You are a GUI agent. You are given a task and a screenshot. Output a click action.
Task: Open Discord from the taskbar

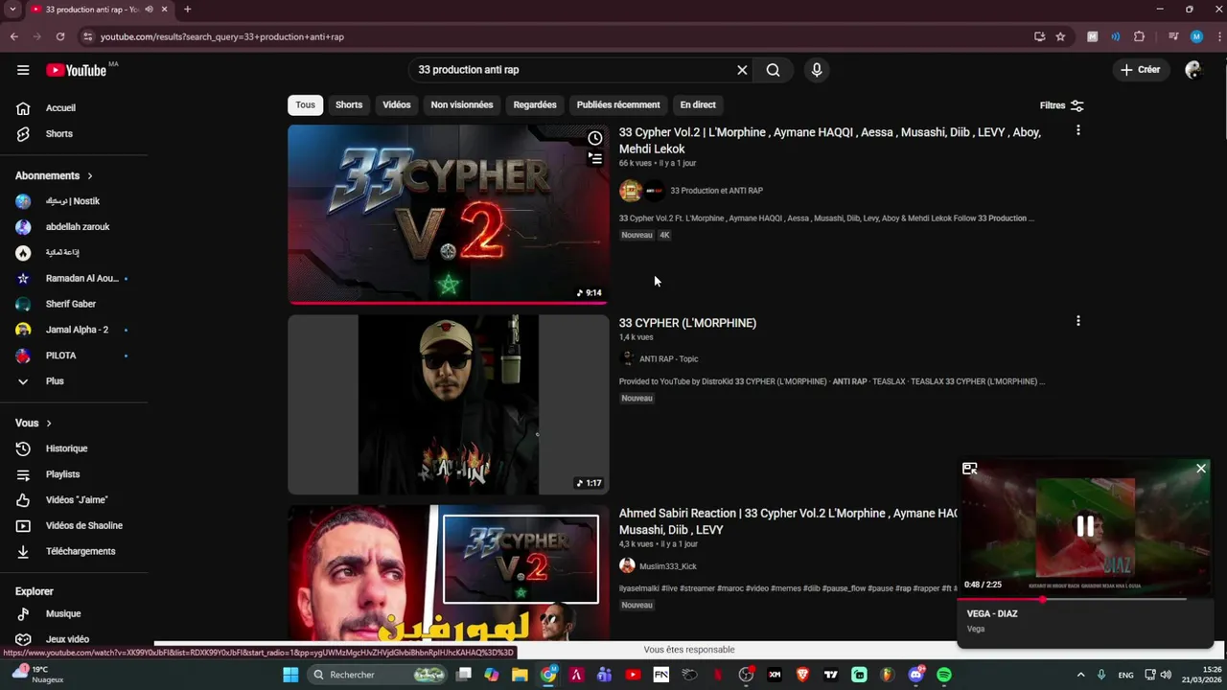pos(915,675)
